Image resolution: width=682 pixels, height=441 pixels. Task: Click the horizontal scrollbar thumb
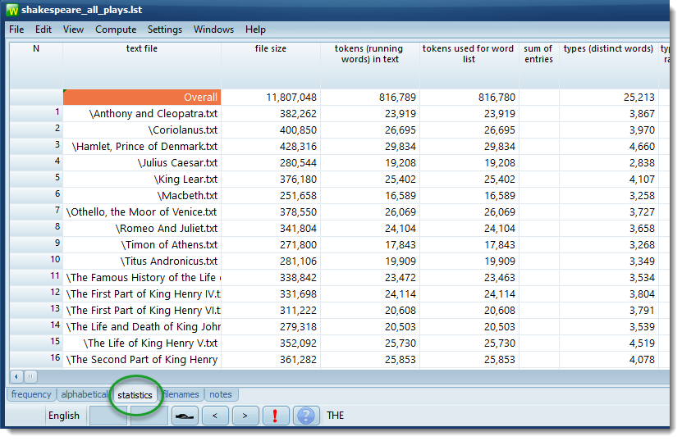30,377
